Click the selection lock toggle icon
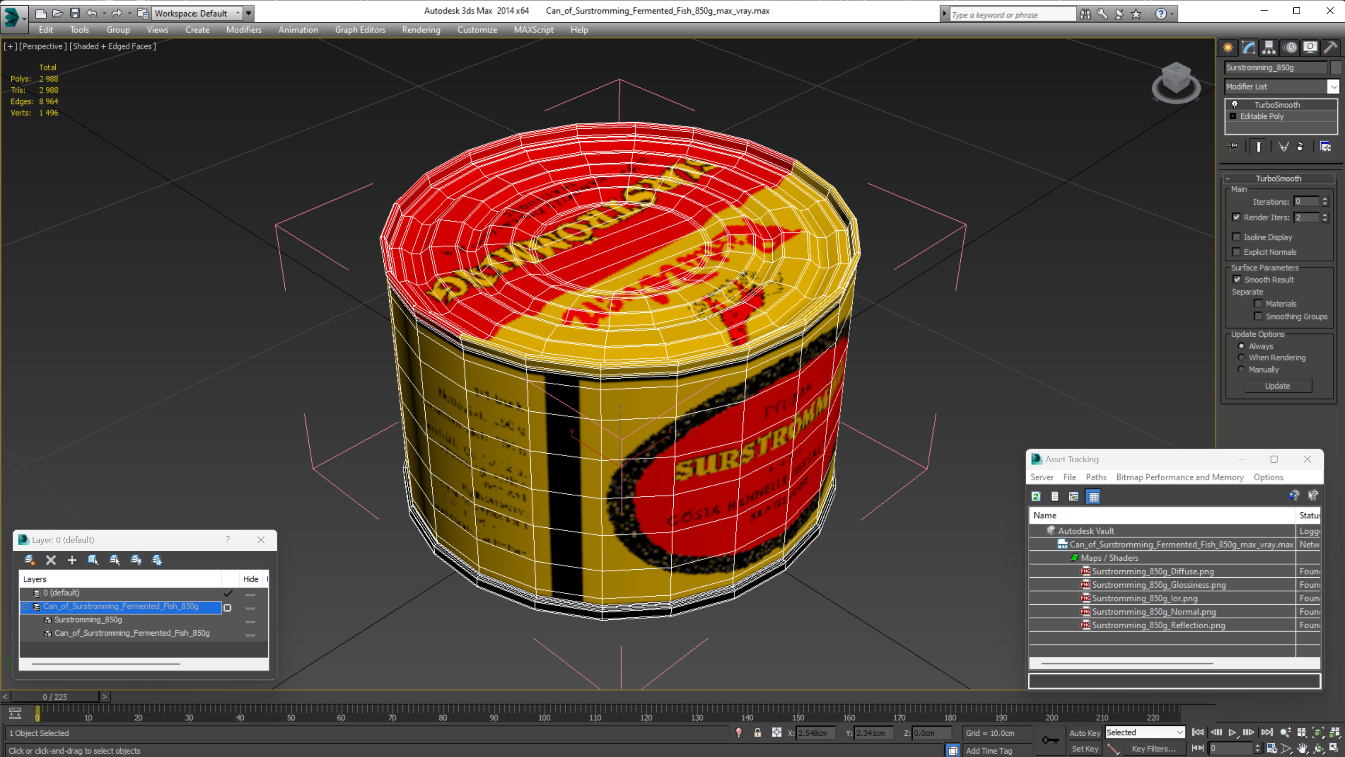The width and height of the screenshot is (1345, 757). [x=757, y=732]
